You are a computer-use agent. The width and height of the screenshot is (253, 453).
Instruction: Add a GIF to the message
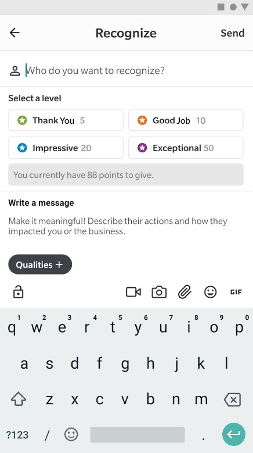click(236, 292)
